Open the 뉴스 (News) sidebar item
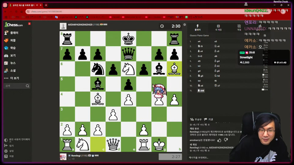Image resolution: width=294 pixels, height=165 pixels. [x=10, y=63]
